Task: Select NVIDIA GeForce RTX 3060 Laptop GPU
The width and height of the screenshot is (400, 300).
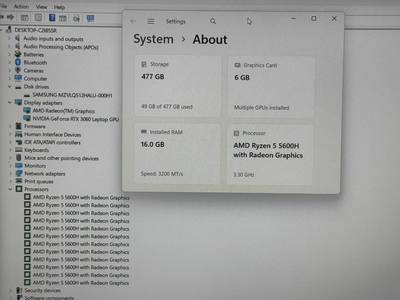Action: pyautogui.click(x=75, y=119)
